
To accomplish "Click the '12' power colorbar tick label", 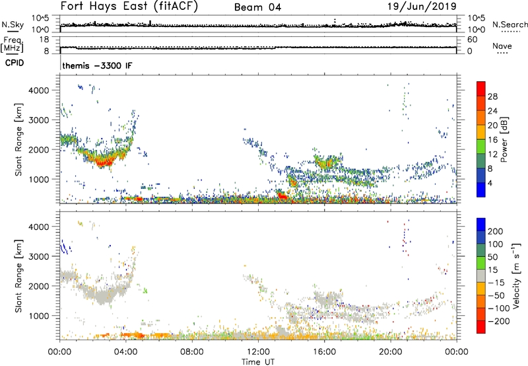I will (x=492, y=154).
